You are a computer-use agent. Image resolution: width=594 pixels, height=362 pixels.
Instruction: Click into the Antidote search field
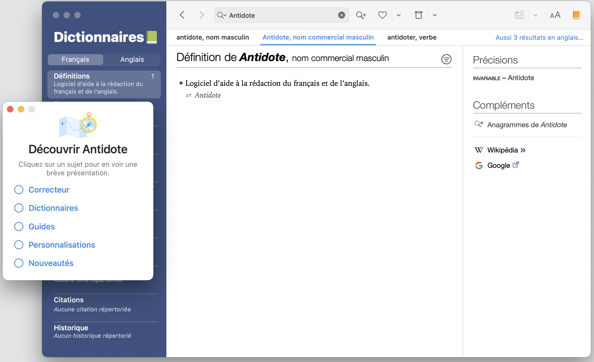click(x=282, y=15)
